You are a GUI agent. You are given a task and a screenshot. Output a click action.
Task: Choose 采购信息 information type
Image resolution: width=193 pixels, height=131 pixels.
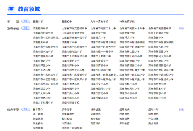pos(96,114)
